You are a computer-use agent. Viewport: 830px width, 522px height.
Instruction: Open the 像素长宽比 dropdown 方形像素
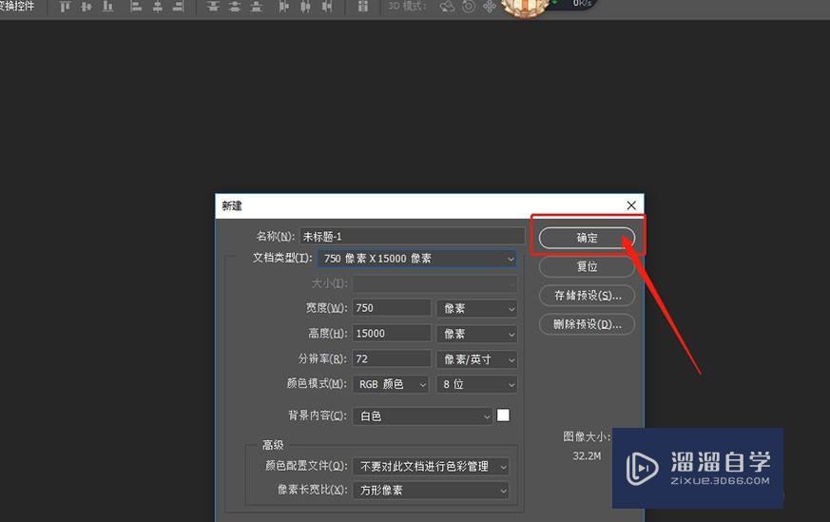pyautogui.click(x=431, y=491)
